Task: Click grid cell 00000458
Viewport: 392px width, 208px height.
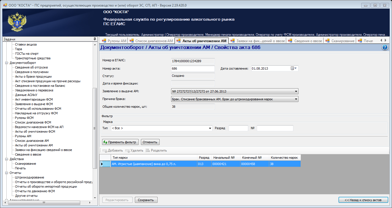Action: (x=255, y=164)
